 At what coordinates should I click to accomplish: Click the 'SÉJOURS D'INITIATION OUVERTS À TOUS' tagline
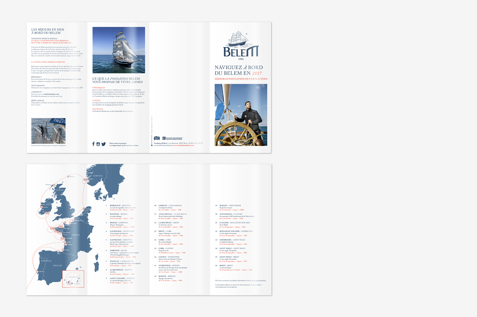tap(241, 79)
